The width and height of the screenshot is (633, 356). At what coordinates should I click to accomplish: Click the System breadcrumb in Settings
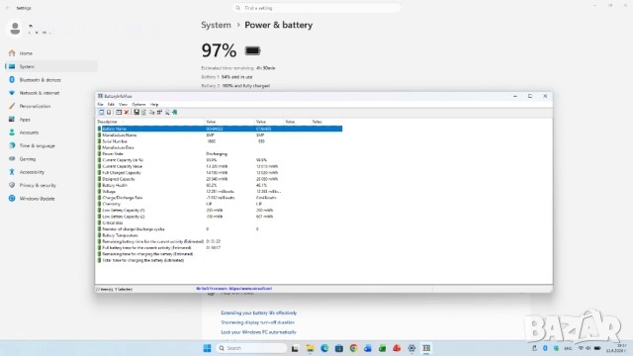click(x=216, y=25)
